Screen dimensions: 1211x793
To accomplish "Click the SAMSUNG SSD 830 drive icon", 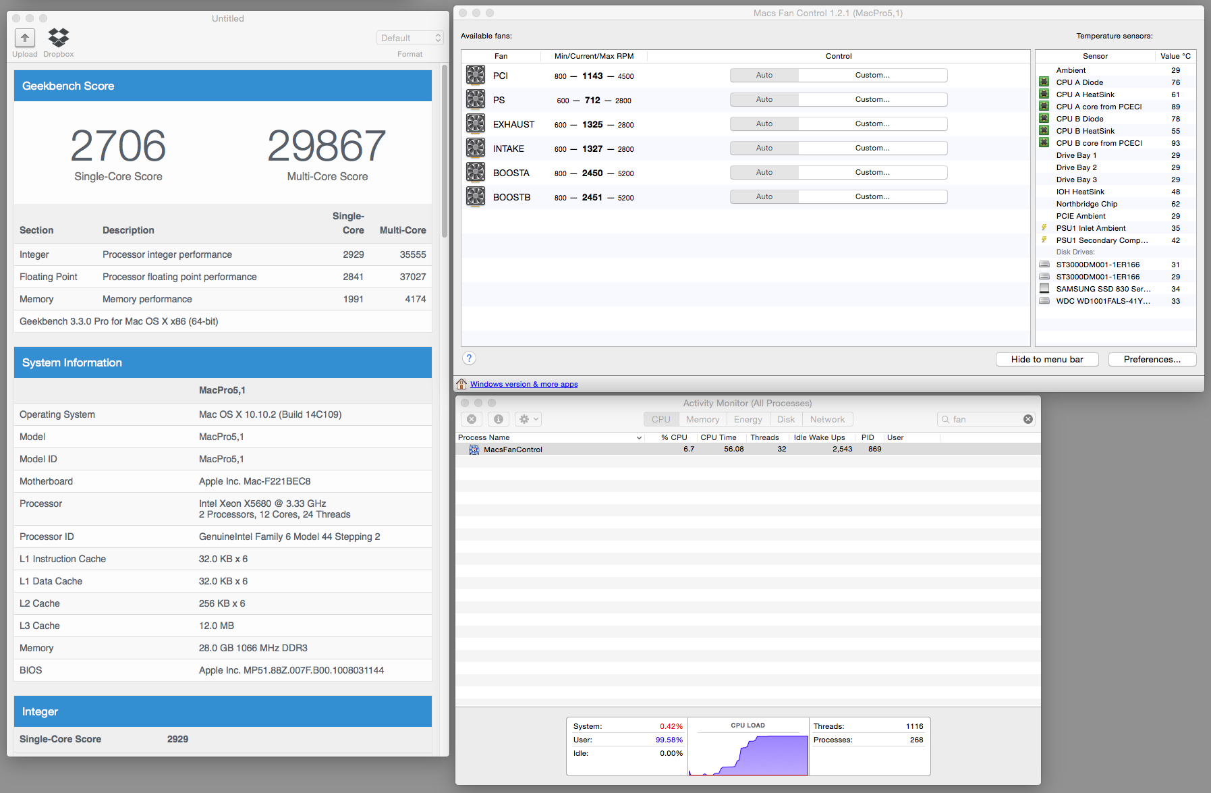I will click(x=1044, y=289).
